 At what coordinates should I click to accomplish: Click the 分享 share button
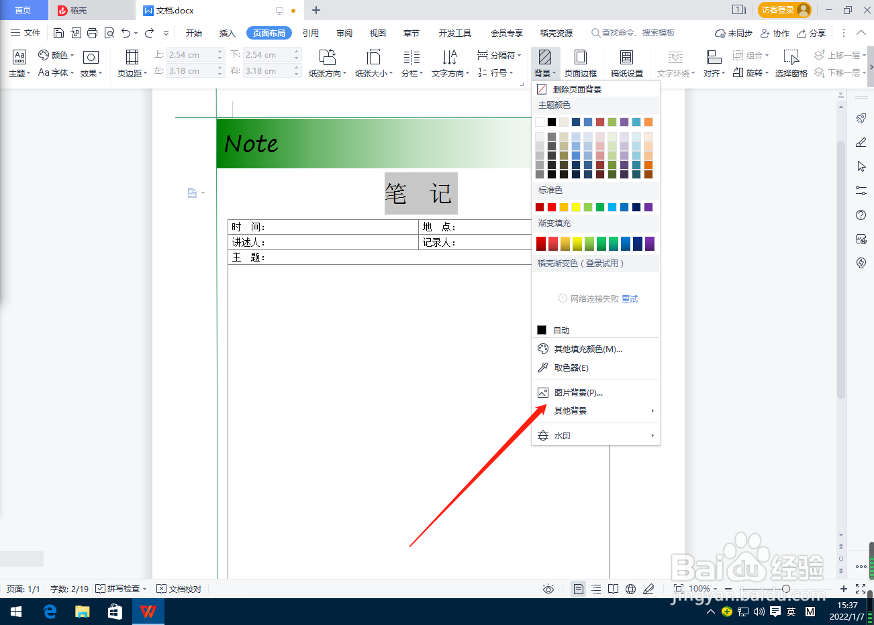point(812,33)
